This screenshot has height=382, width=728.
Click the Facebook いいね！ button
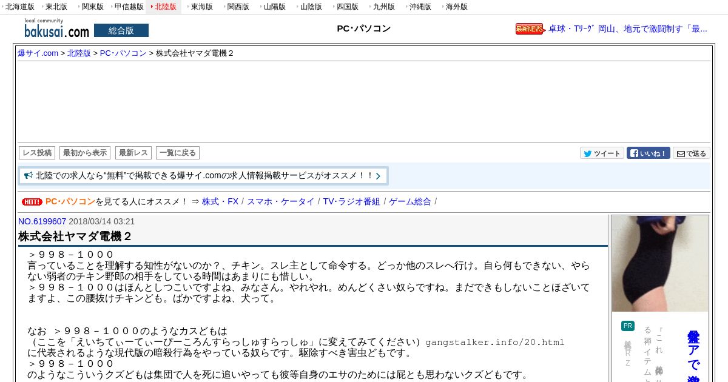click(x=649, y=153)
